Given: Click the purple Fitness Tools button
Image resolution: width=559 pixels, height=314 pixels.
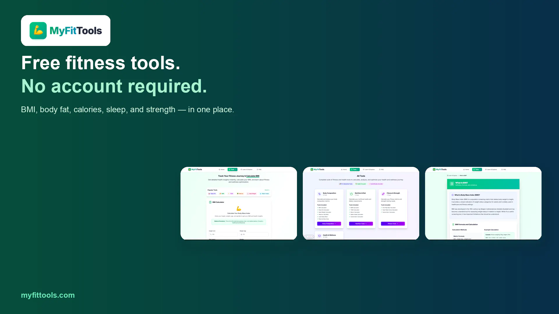Looking at the screenshot, I should point(393,224).
